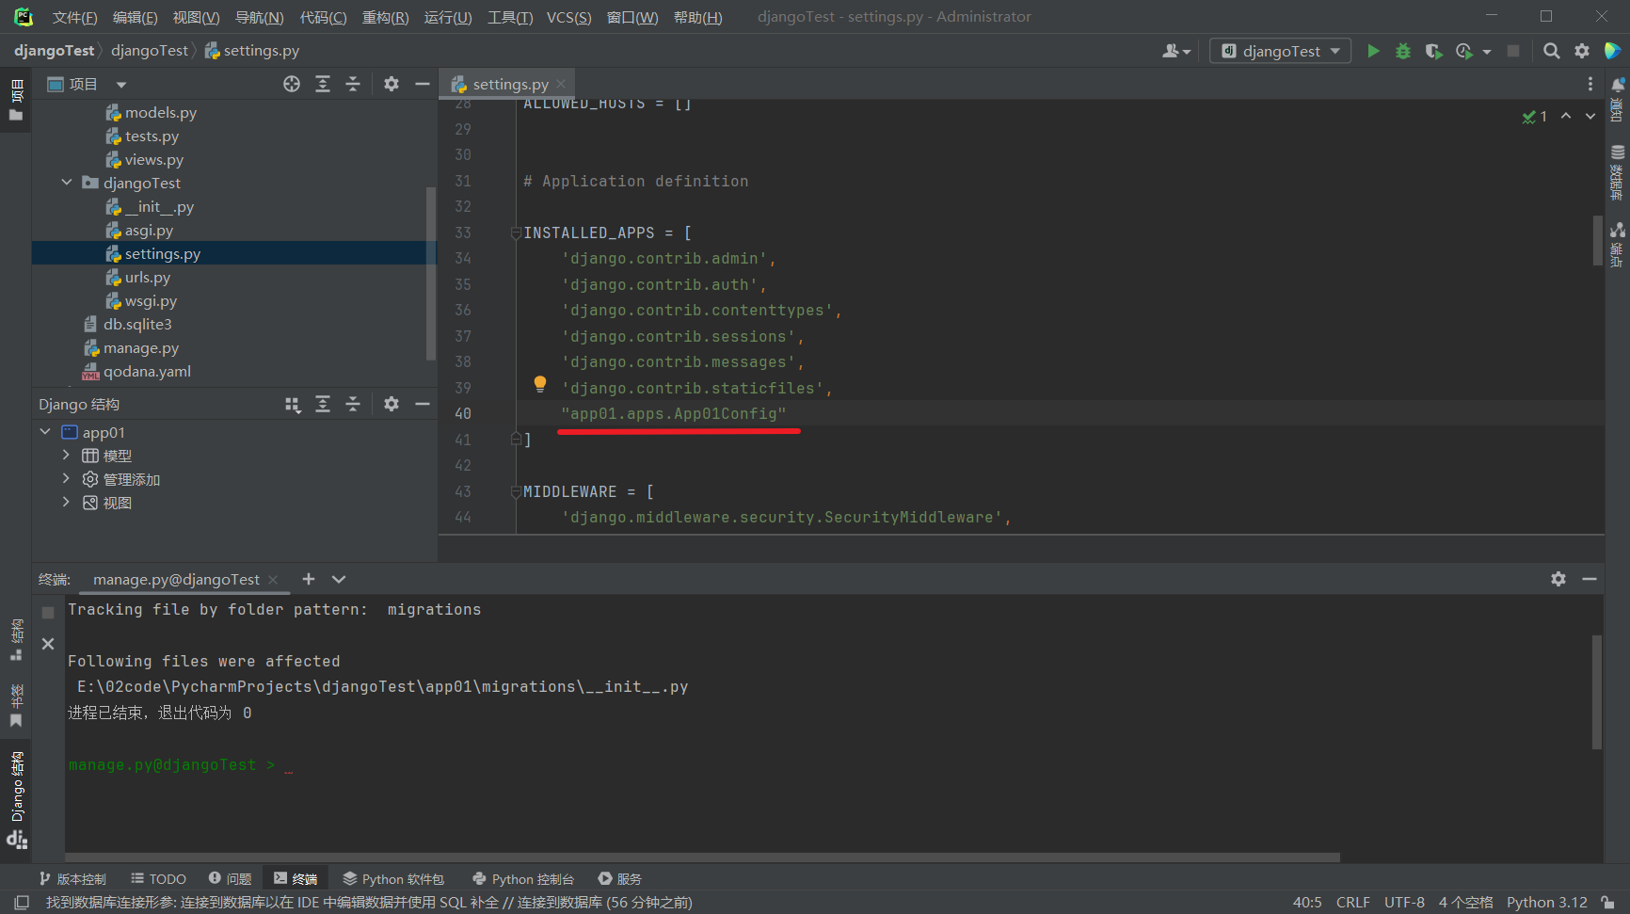Open terminal settings gear icon
This screenshot has width=1630, height=914.
pyautogui.click(x=1558, y=579)
